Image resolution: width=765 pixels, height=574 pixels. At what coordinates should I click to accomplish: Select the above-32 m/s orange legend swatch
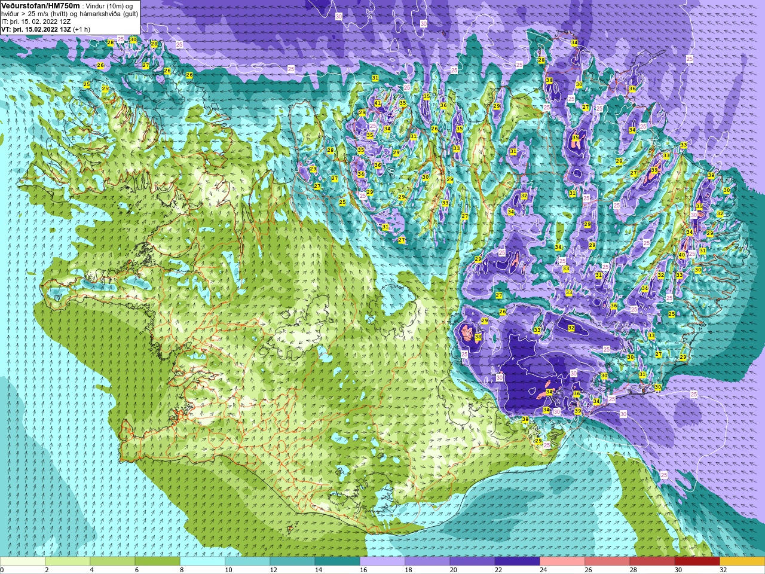[x=742, y=561]
